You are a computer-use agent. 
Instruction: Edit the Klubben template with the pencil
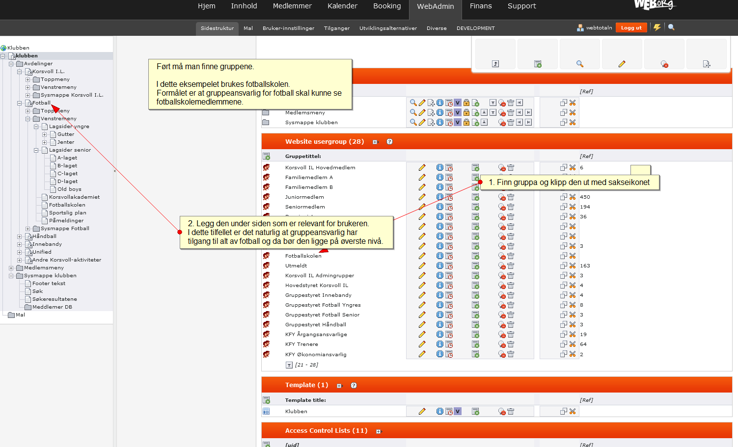click(x=422, y=411)
